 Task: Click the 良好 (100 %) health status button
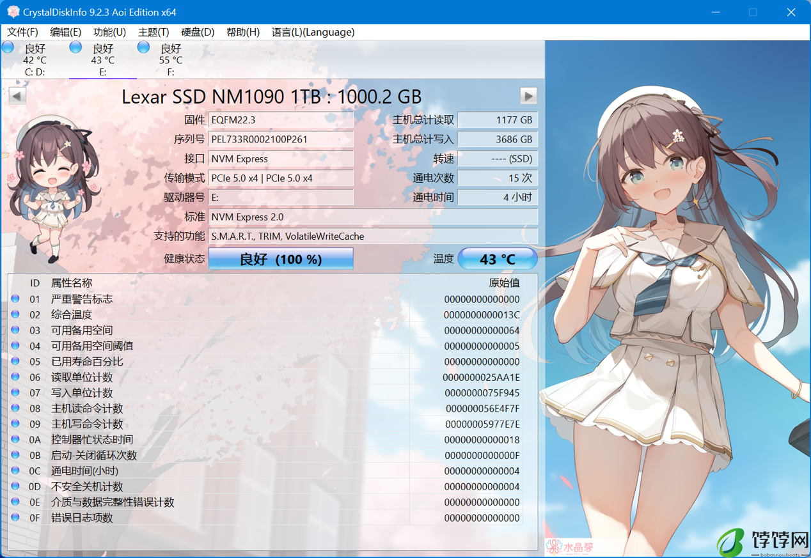[x=281, y=259]
